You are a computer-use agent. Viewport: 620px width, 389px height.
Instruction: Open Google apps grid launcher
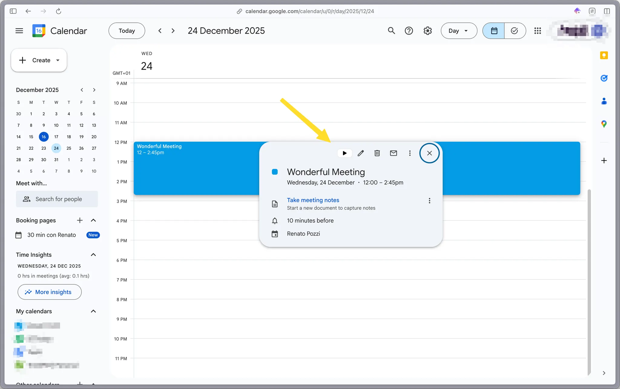pos(537,31)
